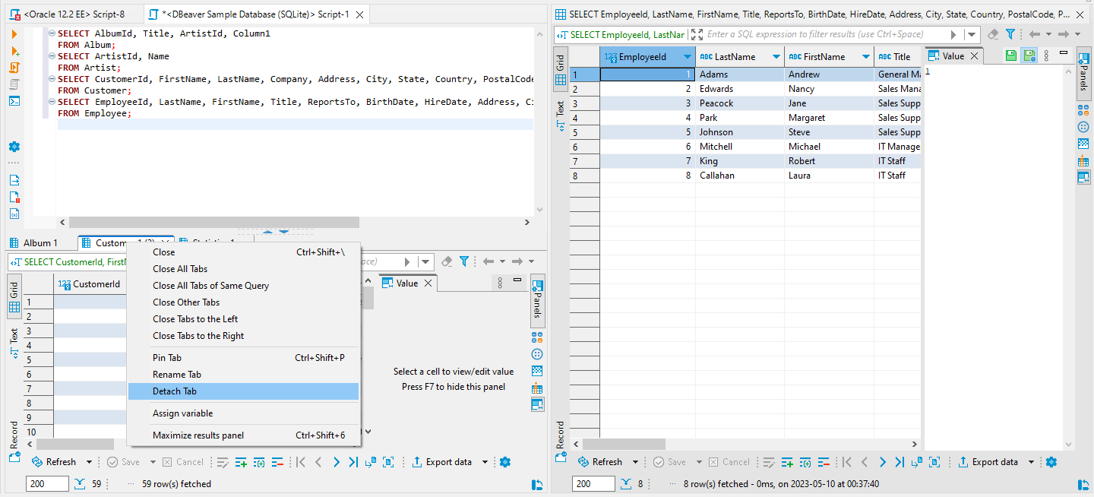Open the editor sidebar gear settings icon
1094x497 pixels.
[x=14, y=147]
